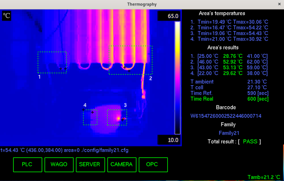
Task: Click the OPC status button
Action: [153, 165]
